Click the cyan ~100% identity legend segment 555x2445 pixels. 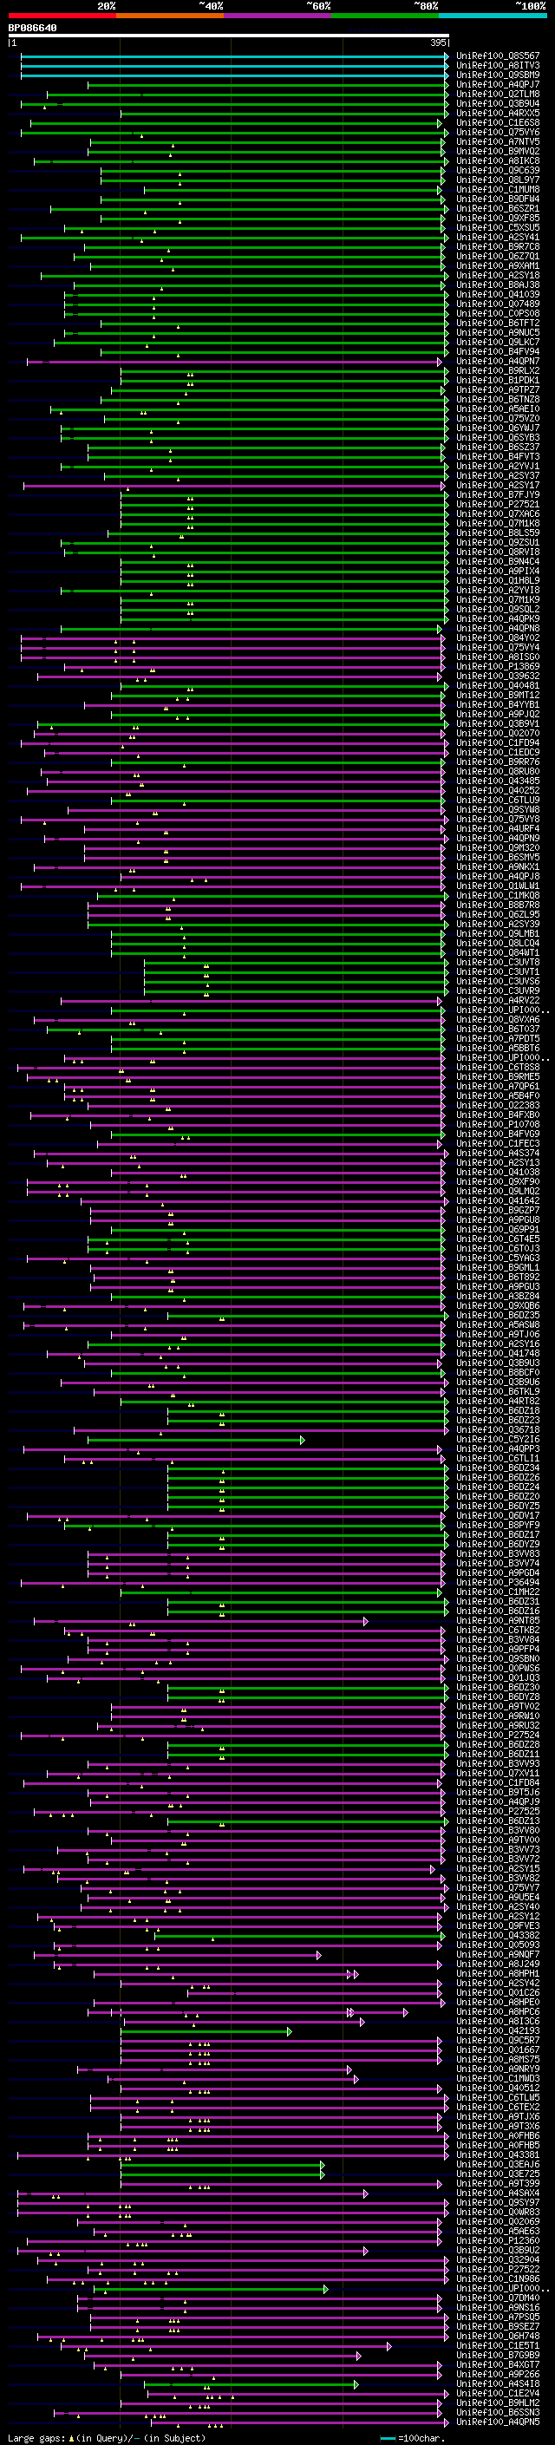pos(493,16)
